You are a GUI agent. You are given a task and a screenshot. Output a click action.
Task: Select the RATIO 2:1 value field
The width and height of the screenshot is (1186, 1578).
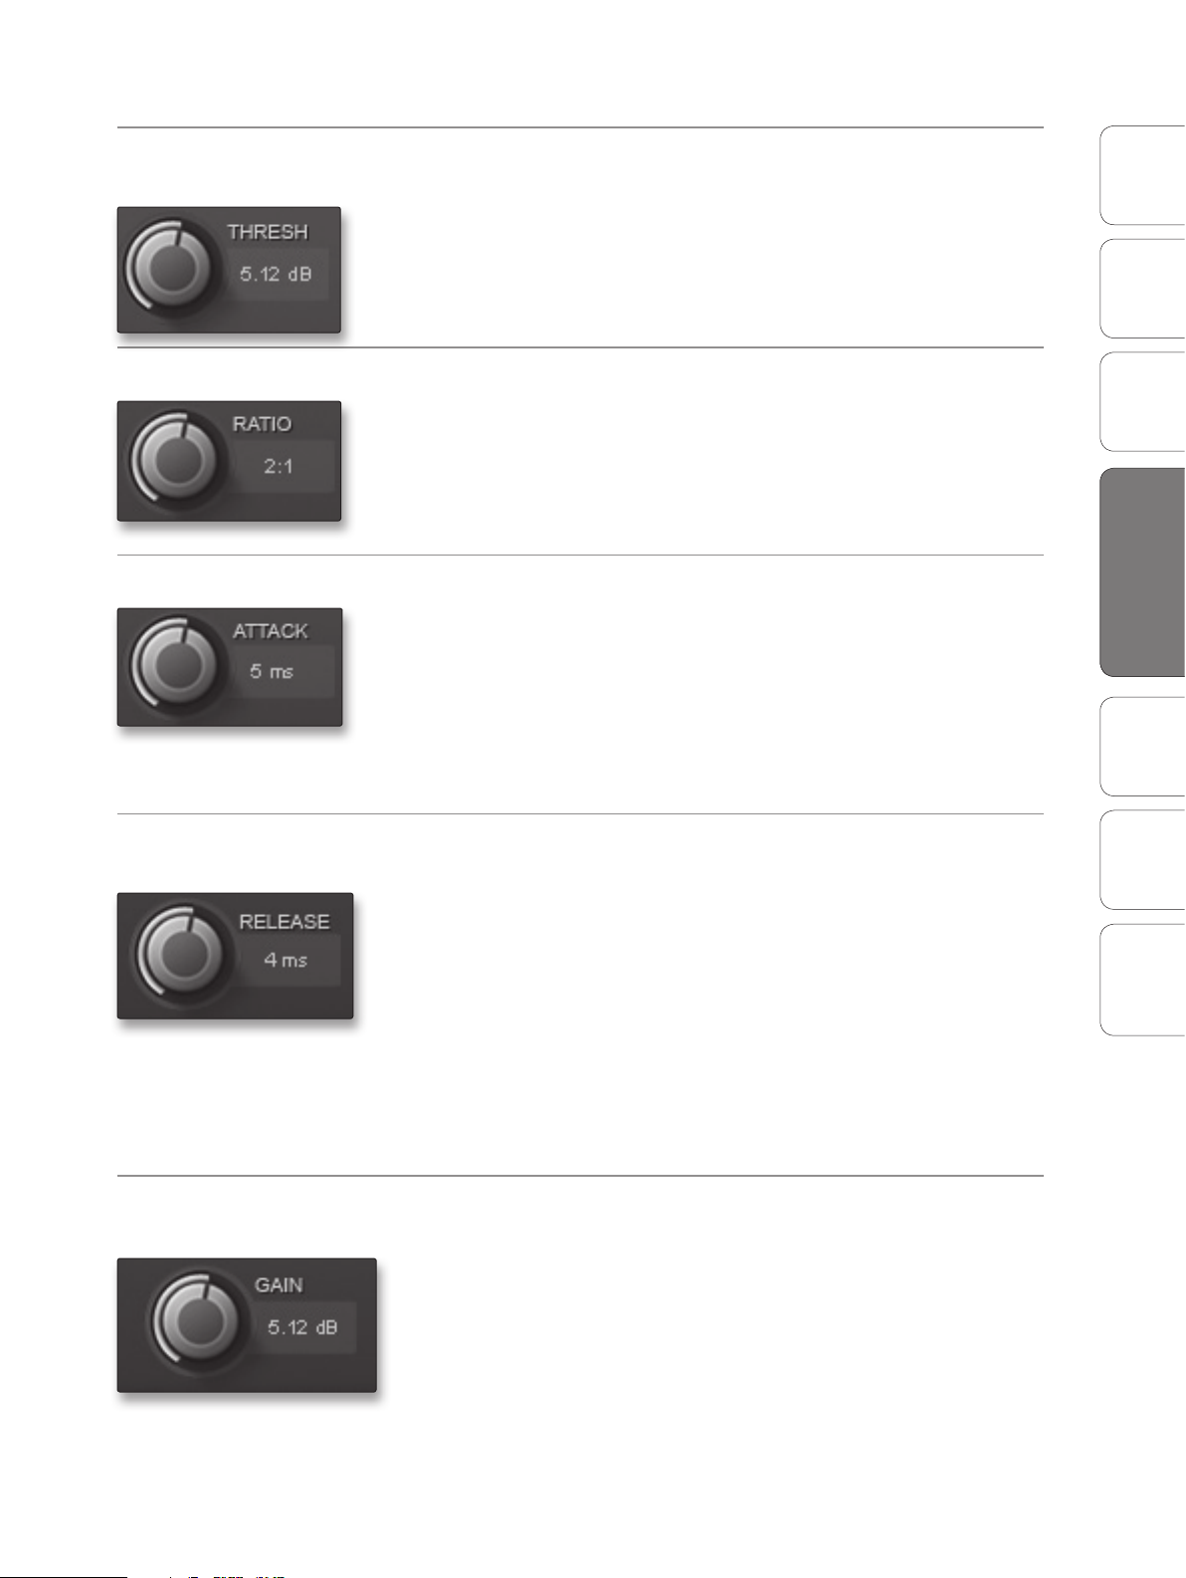click(x=279, y=466)
